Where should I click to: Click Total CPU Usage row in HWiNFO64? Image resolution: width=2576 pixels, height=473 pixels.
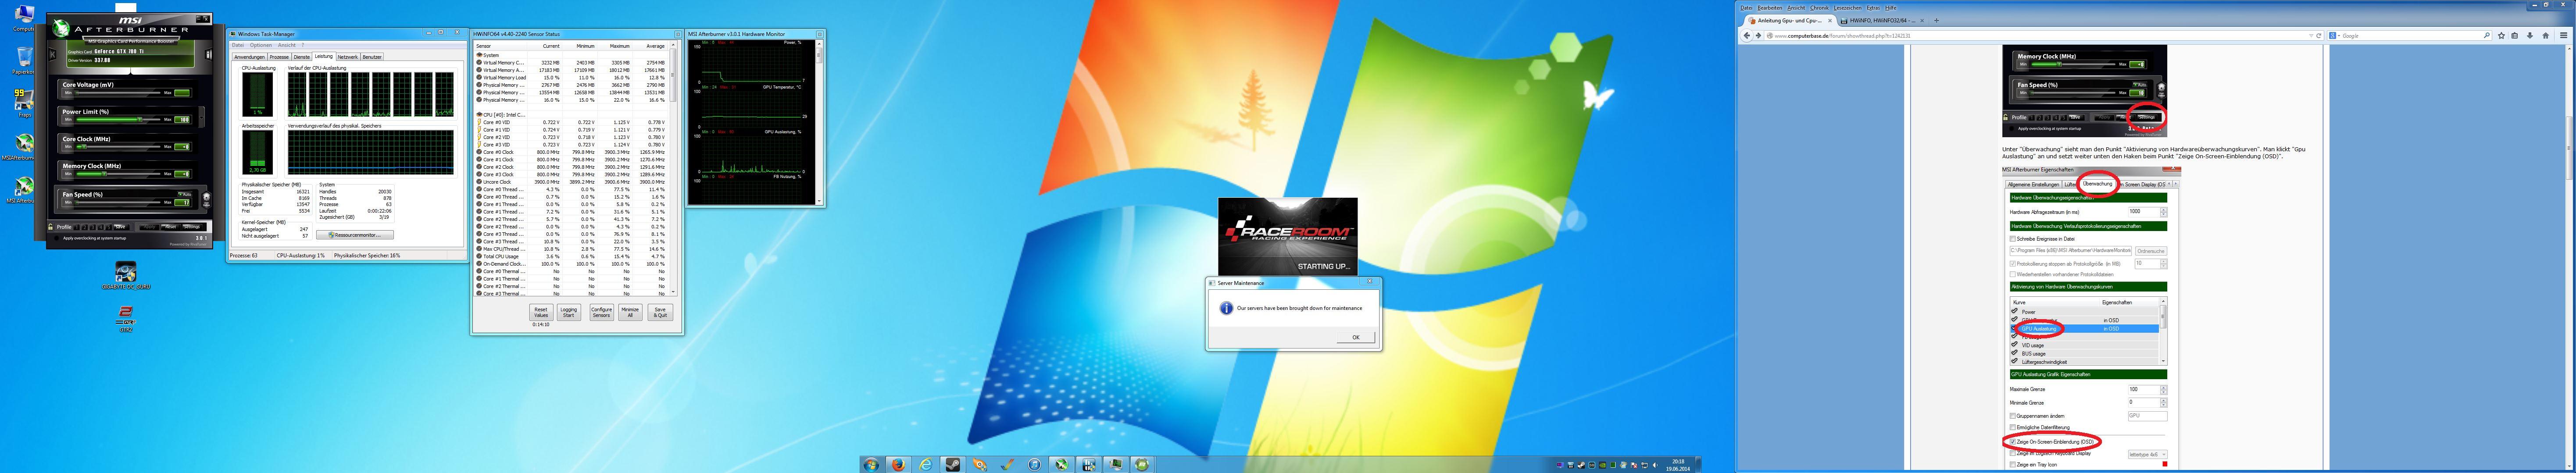[x=572, y=256]
